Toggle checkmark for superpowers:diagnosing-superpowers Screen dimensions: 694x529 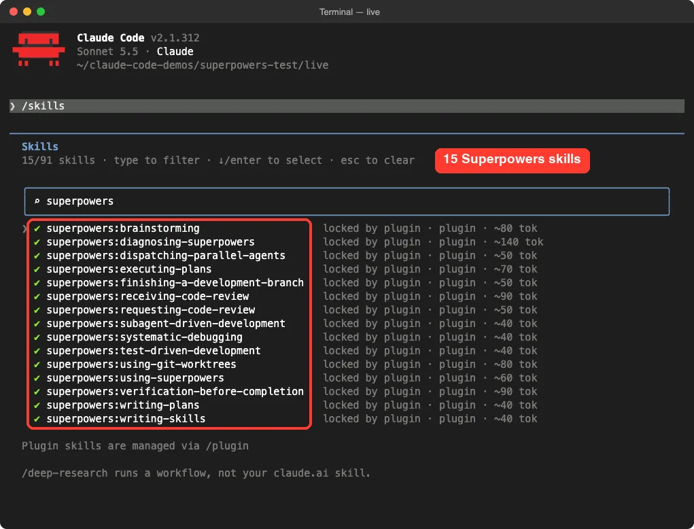(x=37, y=242)
